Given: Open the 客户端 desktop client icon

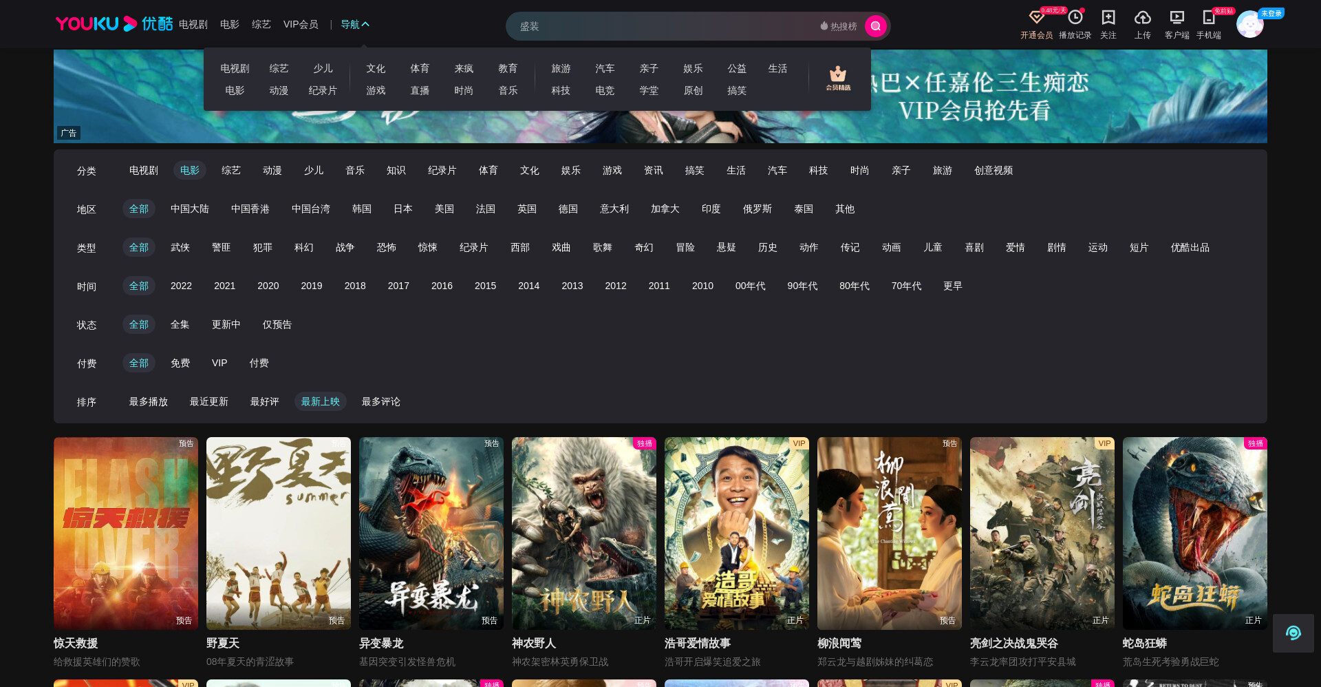Looking at the screenshot, I should click(1177, 17).
